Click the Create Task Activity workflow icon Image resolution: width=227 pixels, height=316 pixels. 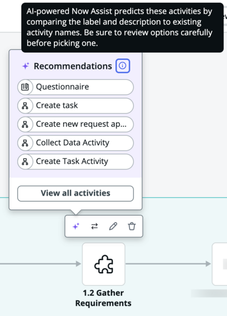pos(25,162)
